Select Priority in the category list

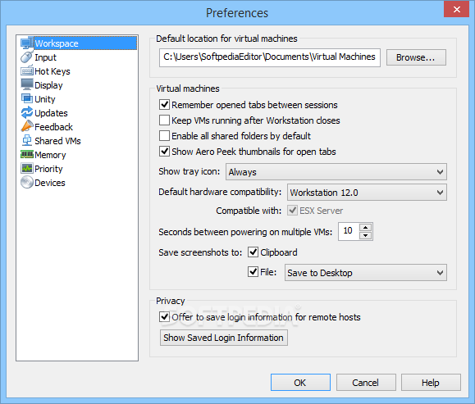coord(48,169)
